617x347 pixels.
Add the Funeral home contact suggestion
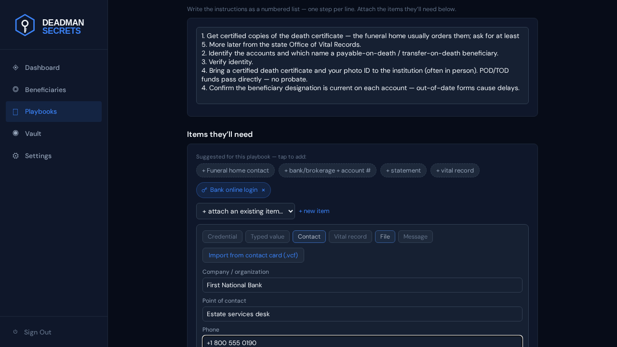[x=235, y=170]
